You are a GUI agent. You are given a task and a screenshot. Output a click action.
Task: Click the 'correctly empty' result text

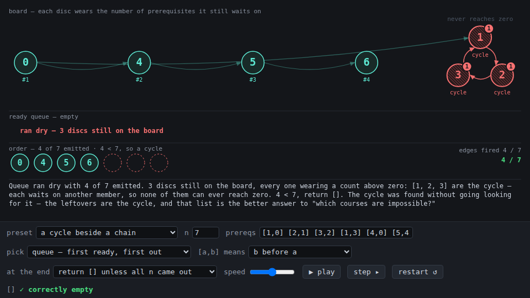click(x=61, y=290)
